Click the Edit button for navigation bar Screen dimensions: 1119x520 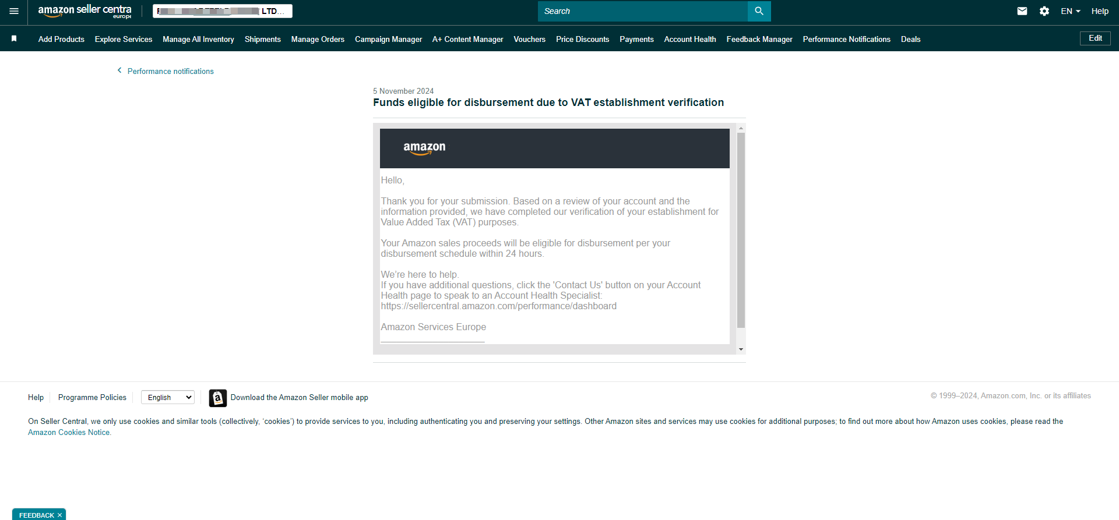tap(1095, 38)
